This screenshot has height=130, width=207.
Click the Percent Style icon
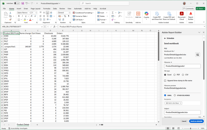(x=65, y=16)
